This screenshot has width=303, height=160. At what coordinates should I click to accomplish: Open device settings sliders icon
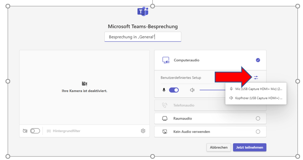click(x=256, y=78)
